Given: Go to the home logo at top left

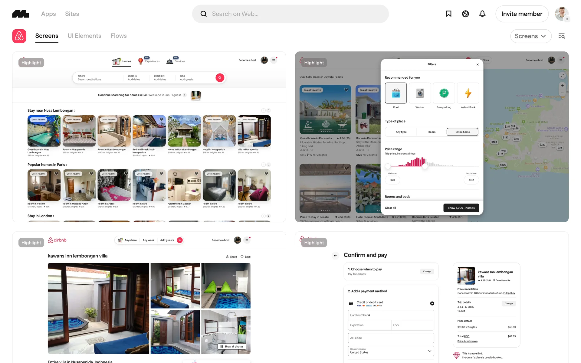Looking at the screenshot, I should [21, 14].
